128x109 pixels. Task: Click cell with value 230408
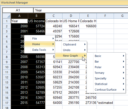pyautogui.click(x=71, y=67)
